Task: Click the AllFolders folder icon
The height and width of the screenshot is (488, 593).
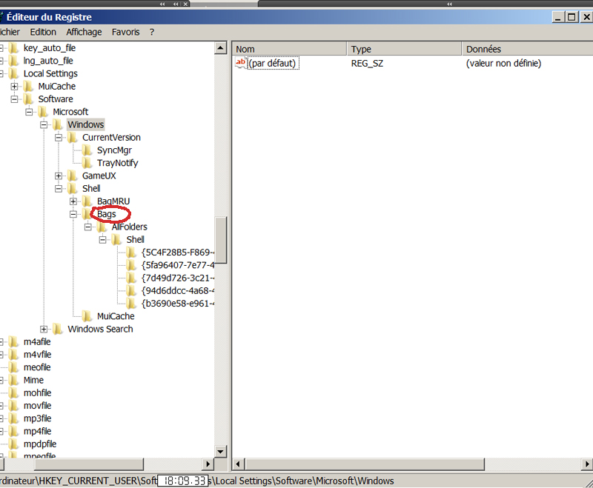Action: pyautogui.click(x=102, y=227)
